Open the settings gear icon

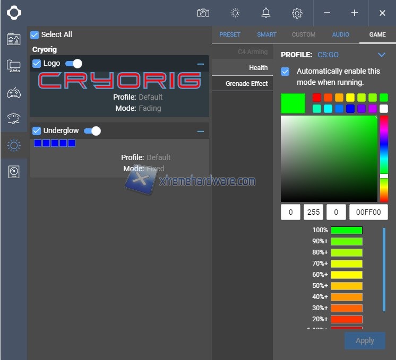click(297, 13)
